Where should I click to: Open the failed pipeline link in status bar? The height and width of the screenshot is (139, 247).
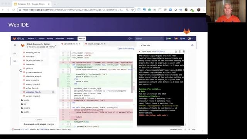click(25, 129)
